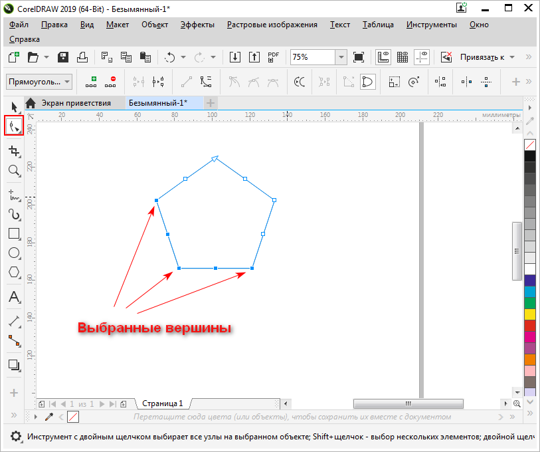Open the Эффекты menu
Image resolution: width=540 pixels, height=452 pixels.
coord(197,25)
